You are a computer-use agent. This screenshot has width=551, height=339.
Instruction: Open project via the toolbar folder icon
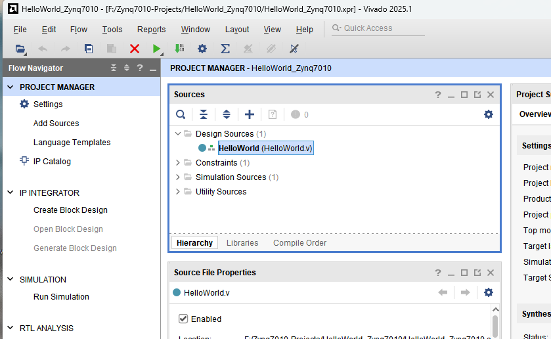(x=20, y=49)
